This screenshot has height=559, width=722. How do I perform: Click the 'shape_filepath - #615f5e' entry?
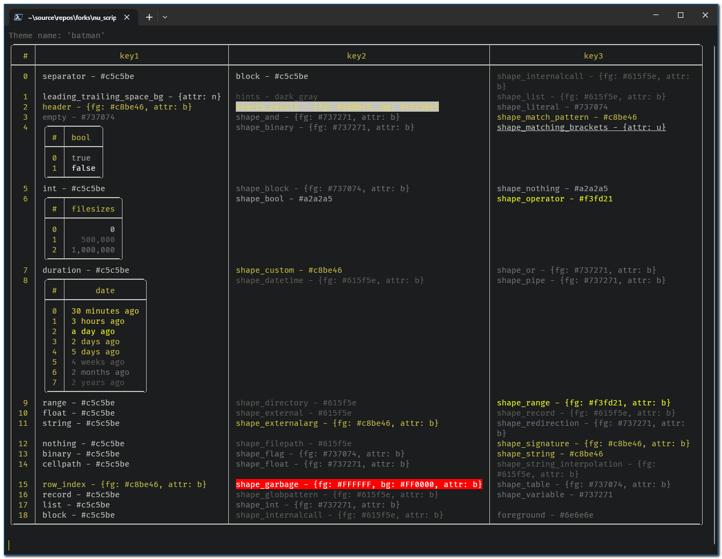point(294,444)
